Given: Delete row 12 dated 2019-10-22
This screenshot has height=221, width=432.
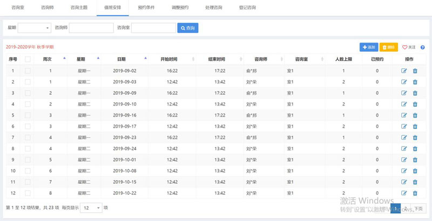Looking at the screenshot, I should 415,193.
